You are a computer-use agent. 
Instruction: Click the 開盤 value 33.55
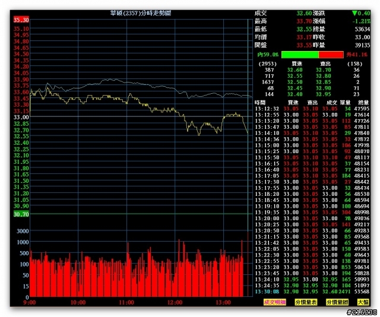[x=304, y=45]
